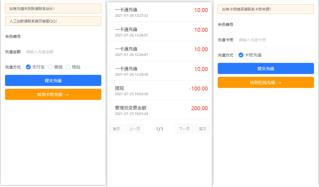Open the 提现 withdrawal record
319x187 pixels.
pos(159,90)
